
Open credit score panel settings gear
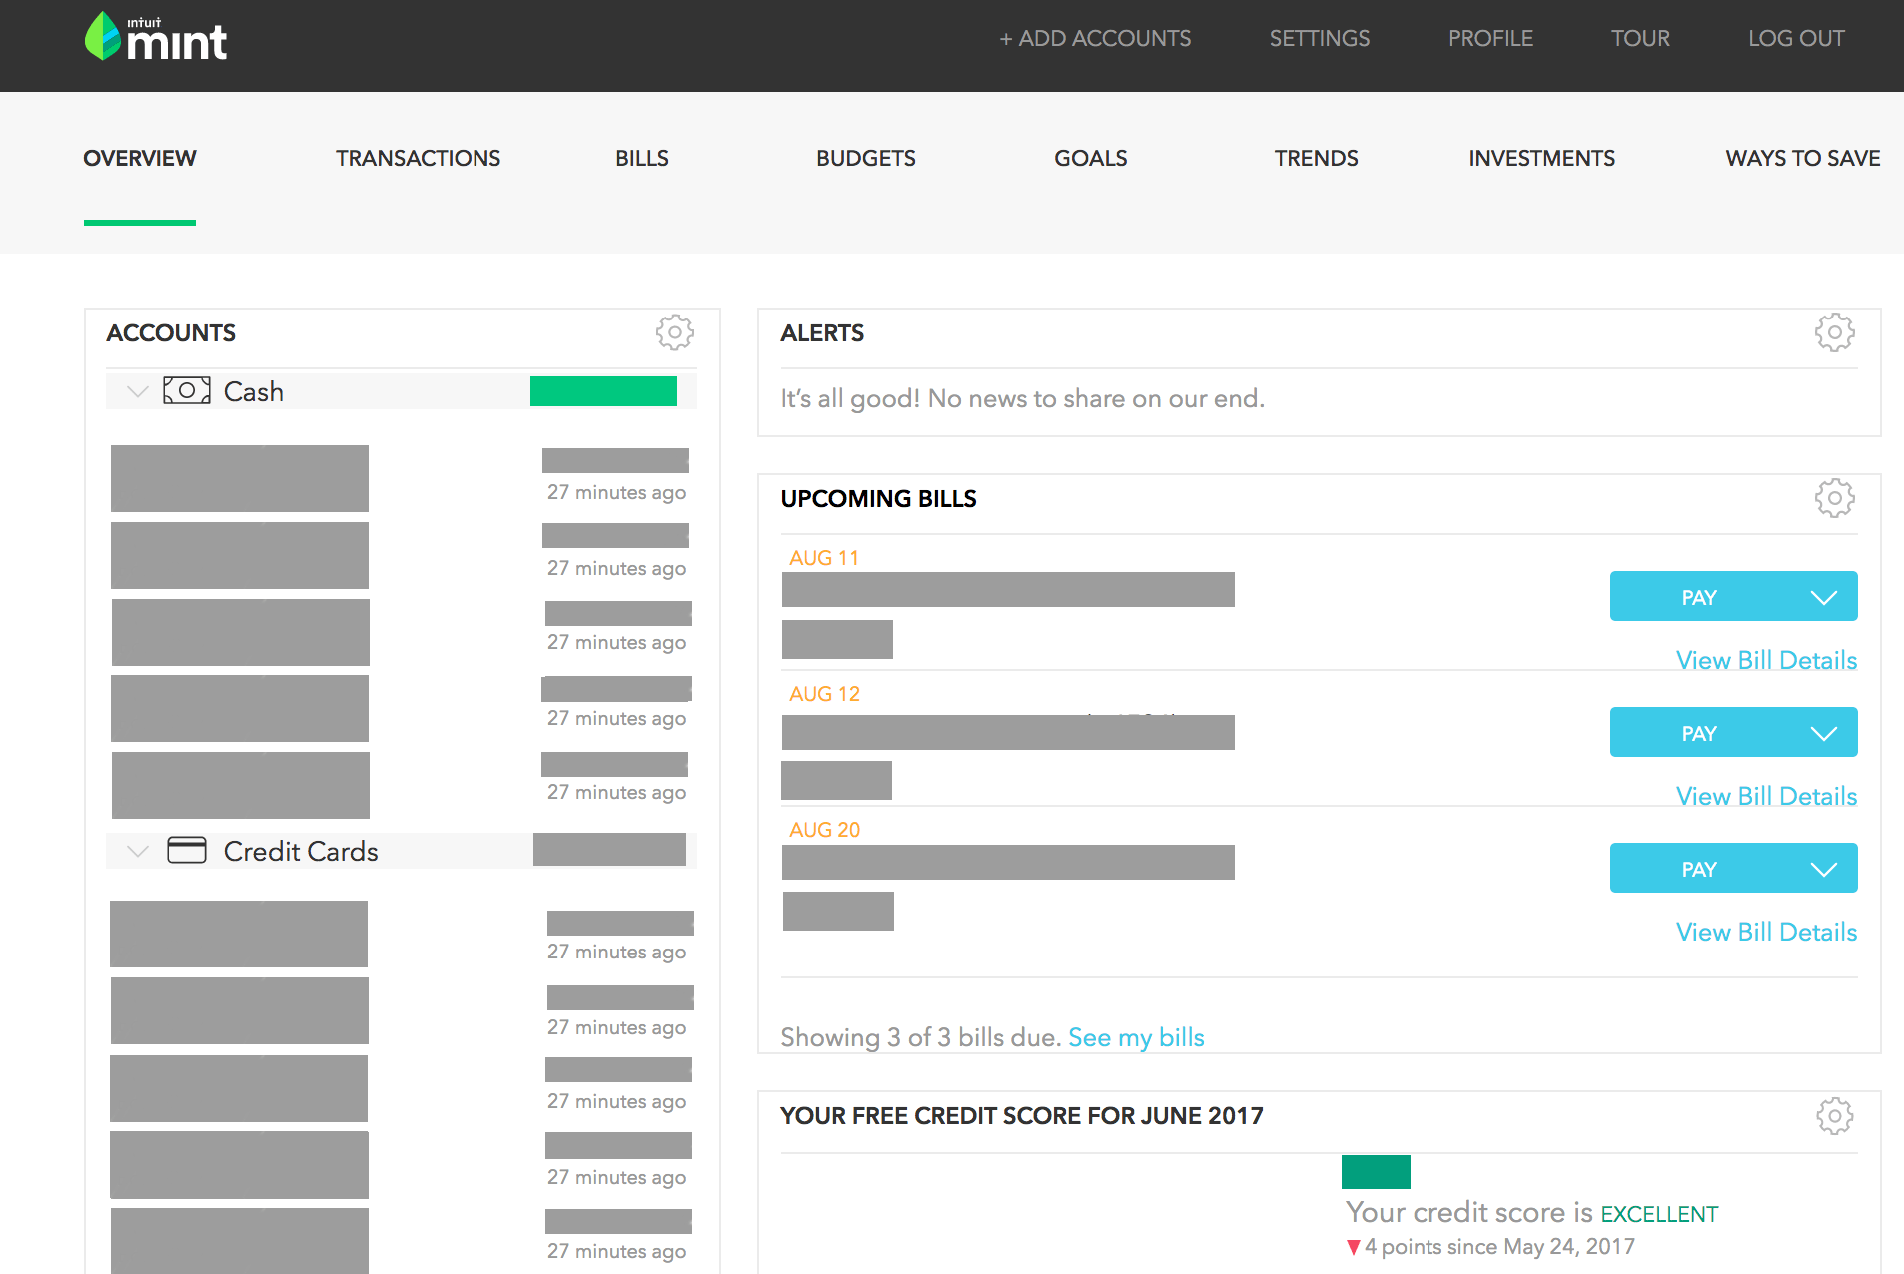tap(1834, 1115)
